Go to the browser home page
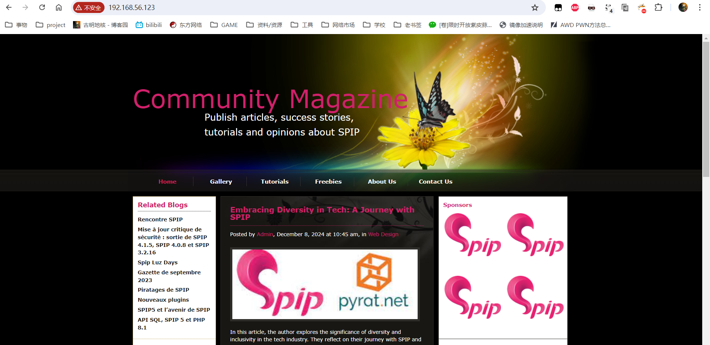Image resolution: width=710 pixels, height=345 pixels. pos(59,7)
